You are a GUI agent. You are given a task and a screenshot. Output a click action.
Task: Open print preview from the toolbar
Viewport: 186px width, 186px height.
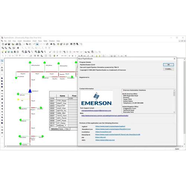pyautogui.click(x=20, y=44)
